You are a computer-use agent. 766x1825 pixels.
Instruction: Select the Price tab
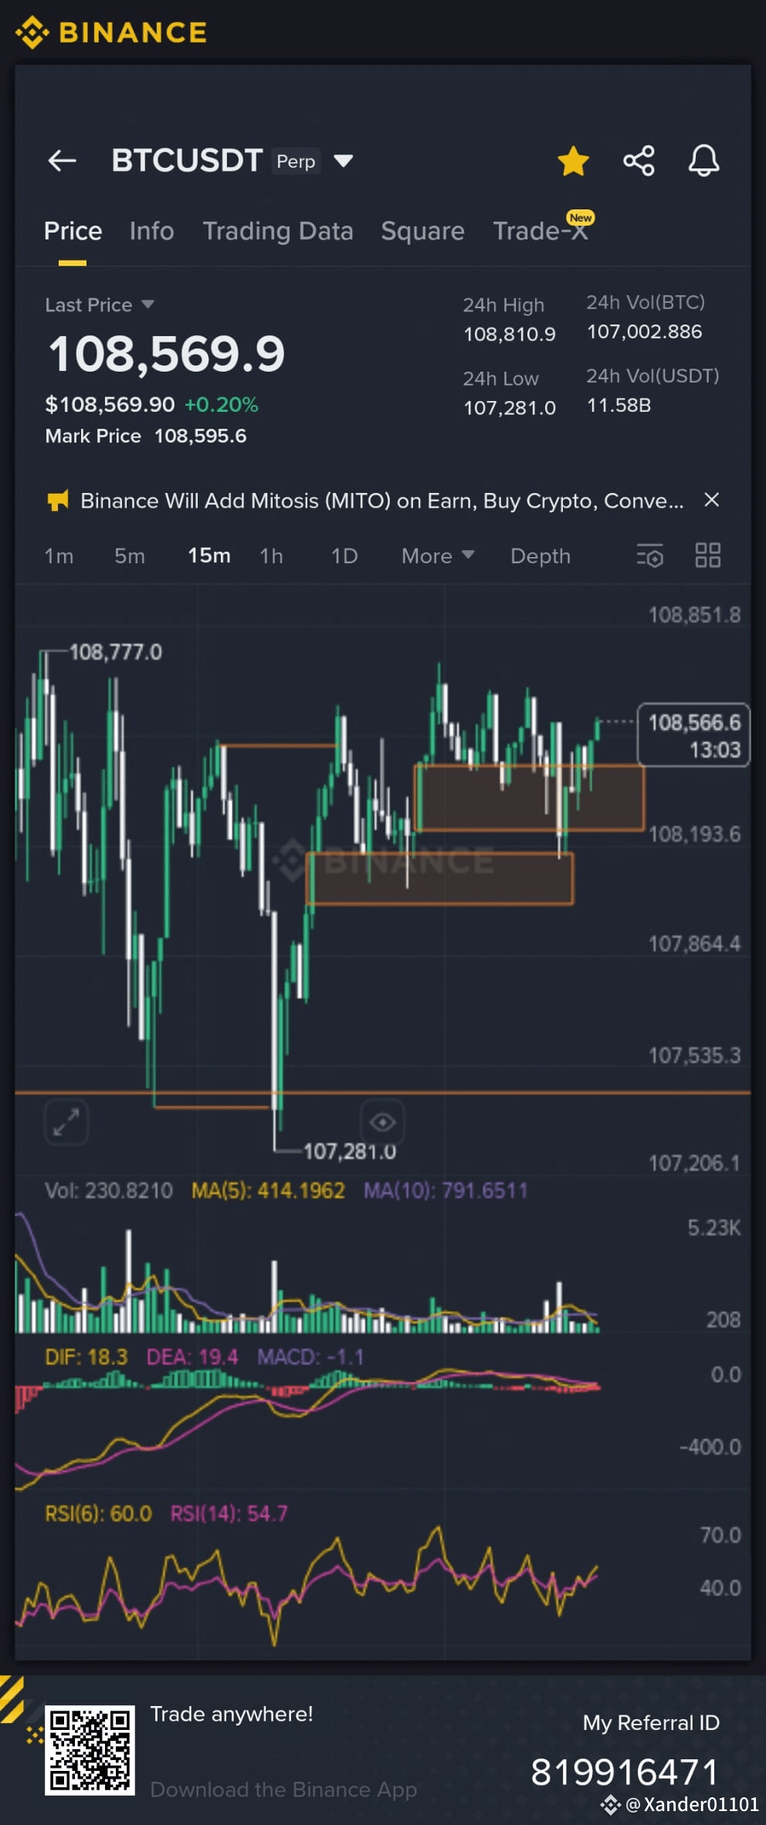pyautogui.click(x=73, y=231)
